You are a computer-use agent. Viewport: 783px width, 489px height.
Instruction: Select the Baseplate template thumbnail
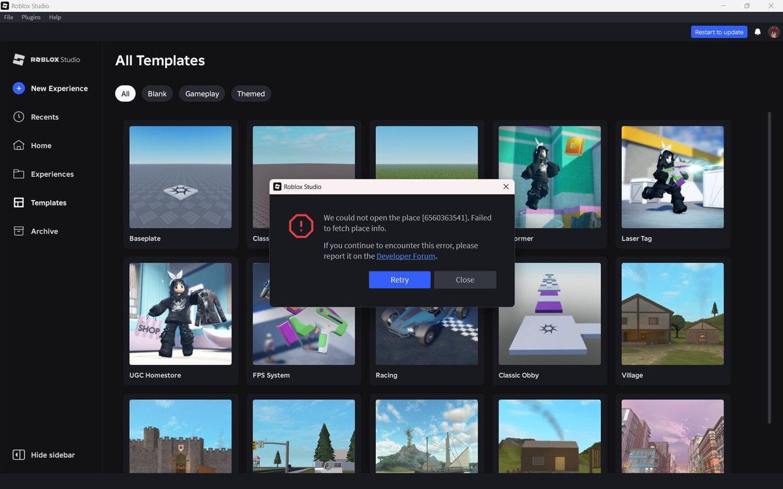pyautogui.click(x=180, y=177)
